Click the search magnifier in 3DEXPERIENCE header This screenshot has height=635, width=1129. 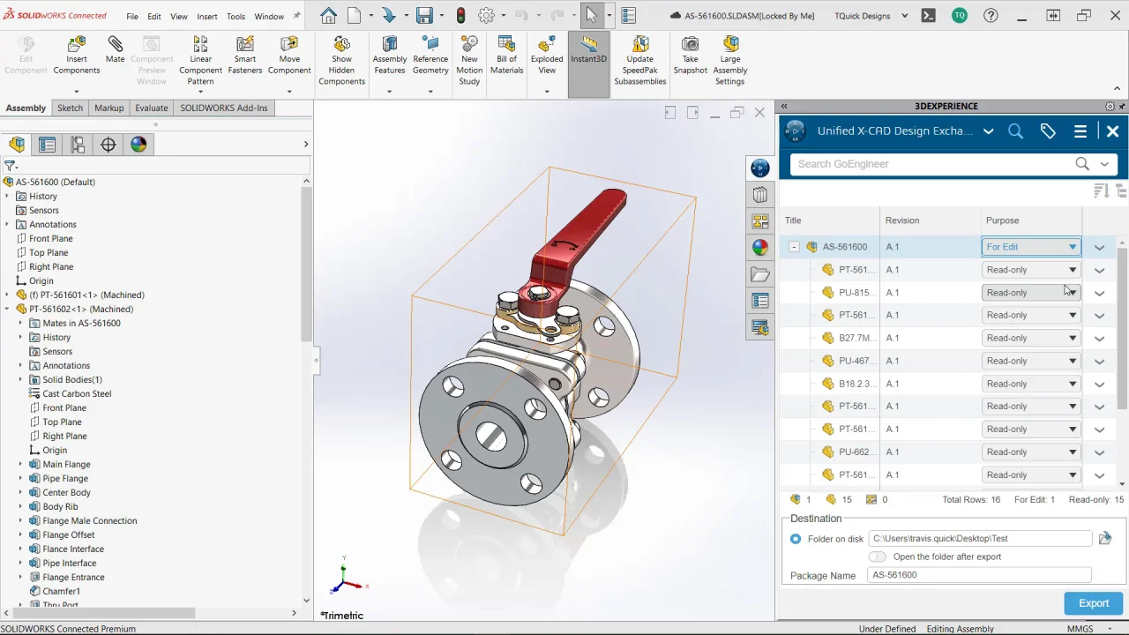pos(1015,131)
